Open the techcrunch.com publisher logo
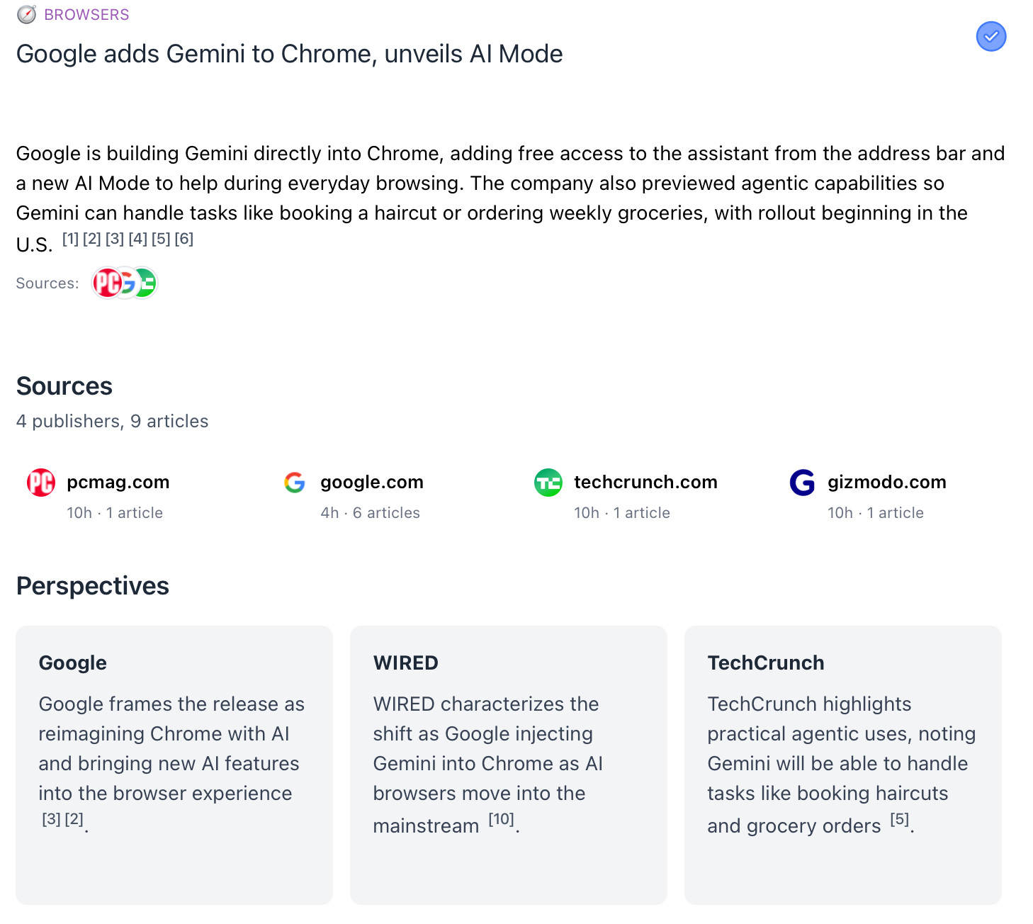Screen dimensions: 1033x924 tap(548, 483)
